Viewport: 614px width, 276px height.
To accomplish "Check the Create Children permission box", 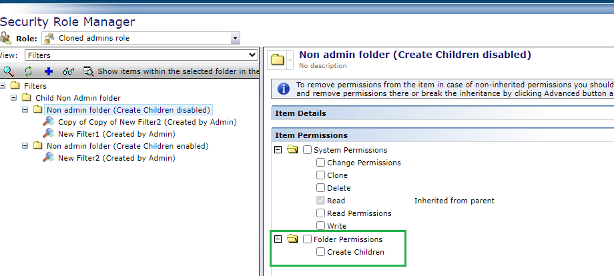I will (x=321, y=252).
